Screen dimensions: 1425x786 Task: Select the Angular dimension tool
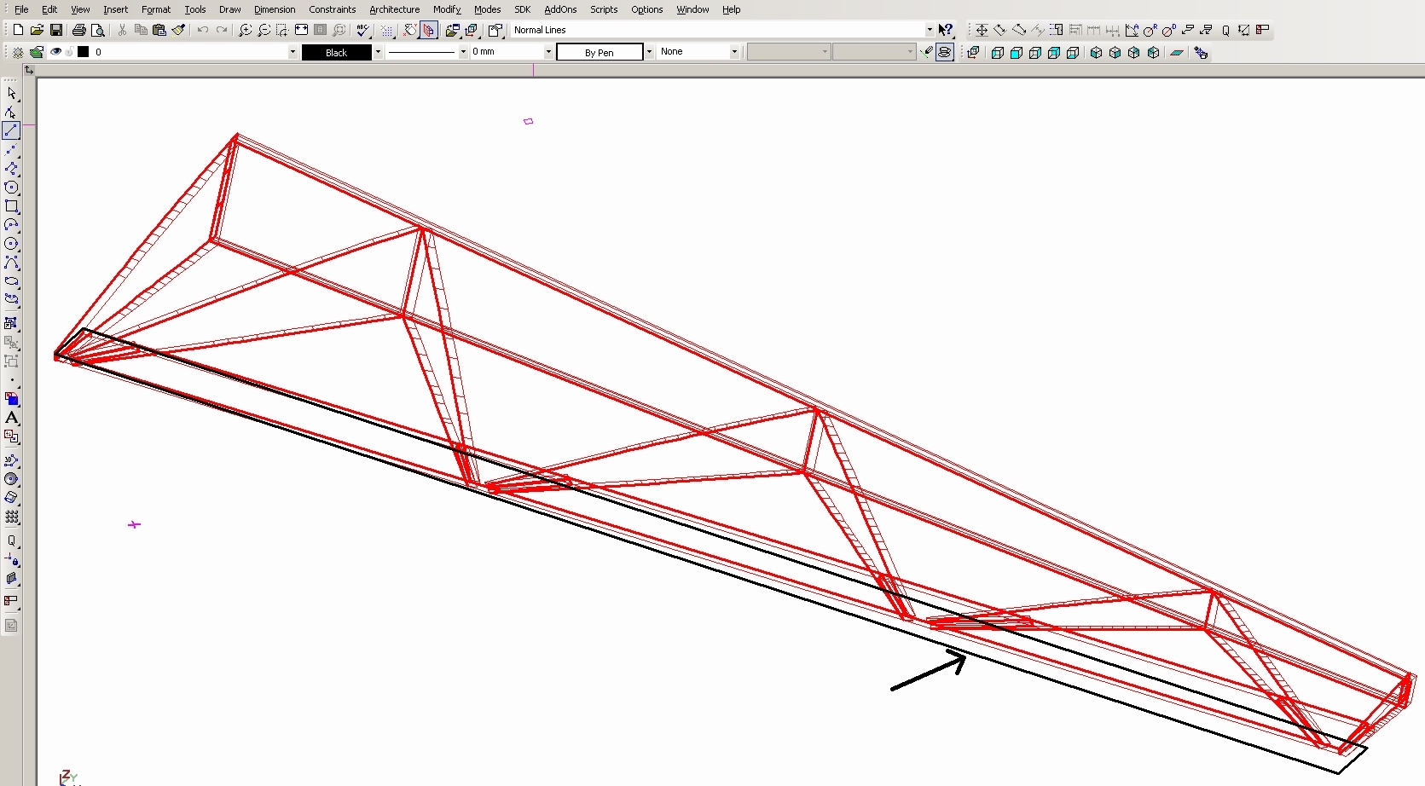1132,30
